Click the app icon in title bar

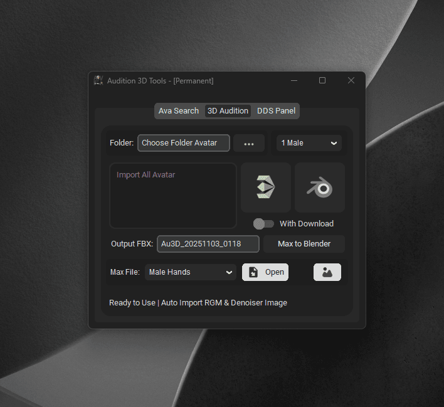(98, 81)
